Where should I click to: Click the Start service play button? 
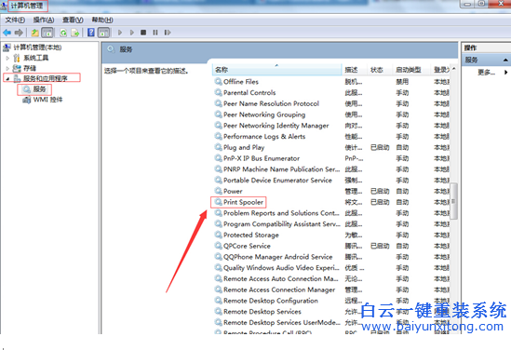[120, 33]
